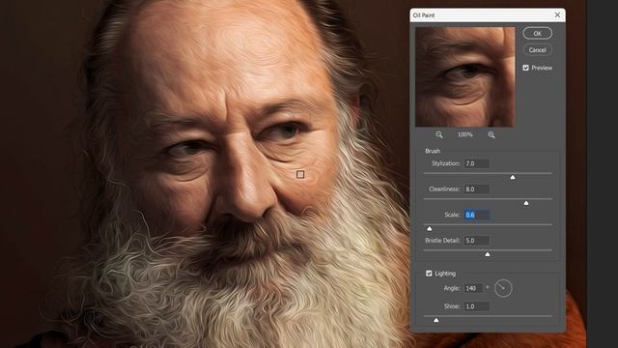This screenshot has height=348, width=618.
Task: Click the preview location square on the cheek
Action: pos(300,174)
